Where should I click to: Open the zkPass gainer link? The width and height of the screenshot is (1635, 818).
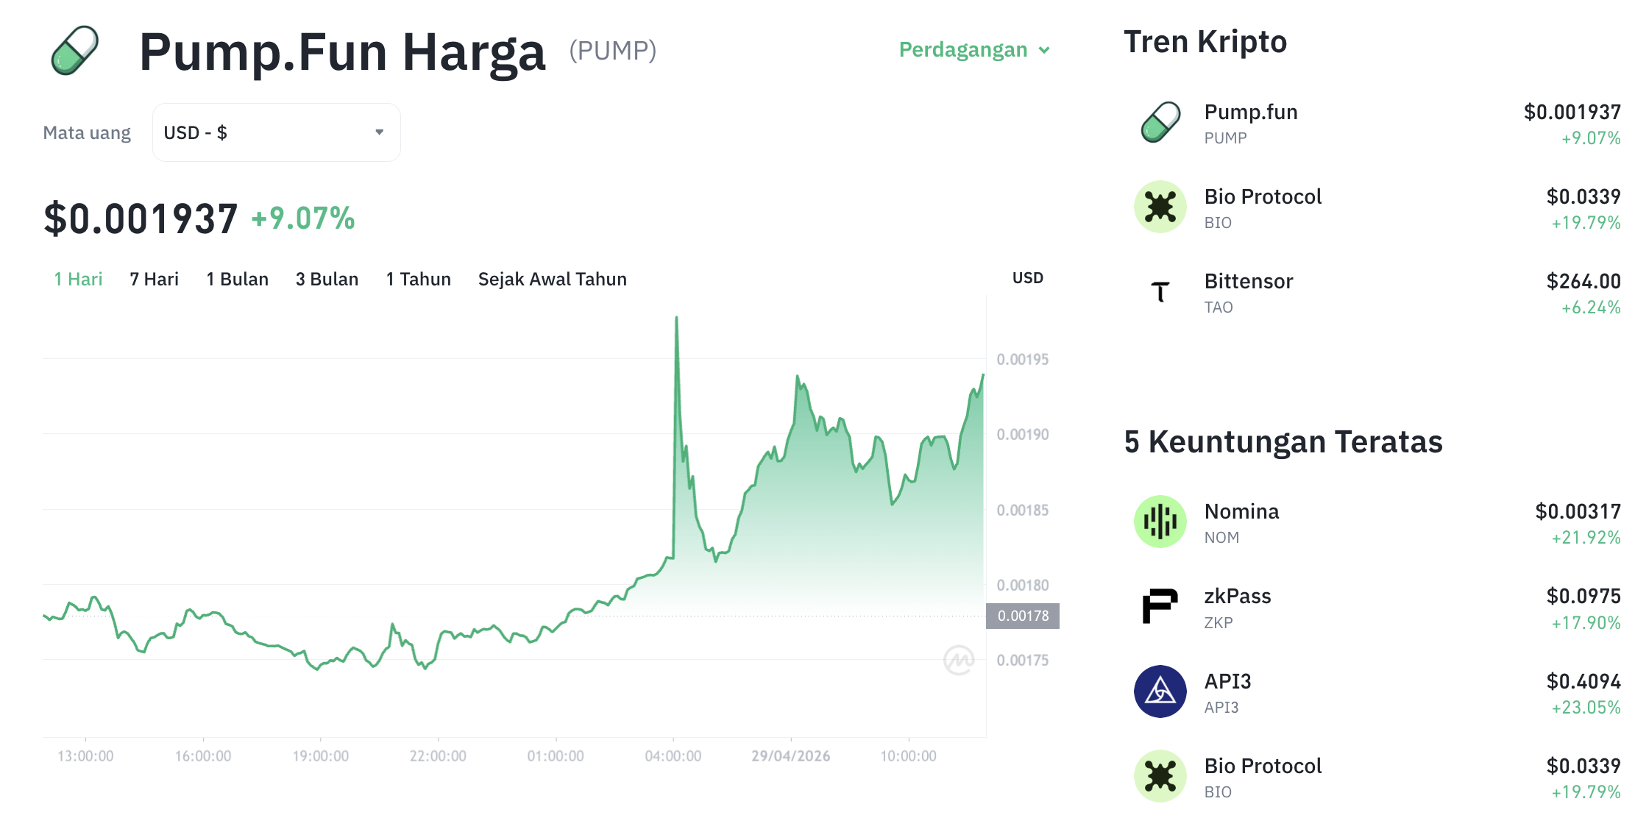click(x=1237, y=597)
